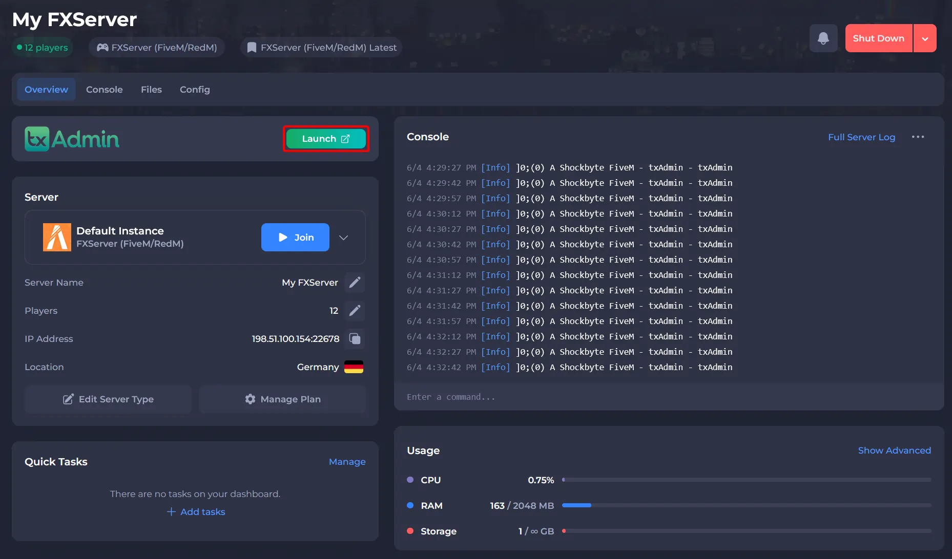Focus the console command input field
The image size is (952, 559).
tap(669, 397)
